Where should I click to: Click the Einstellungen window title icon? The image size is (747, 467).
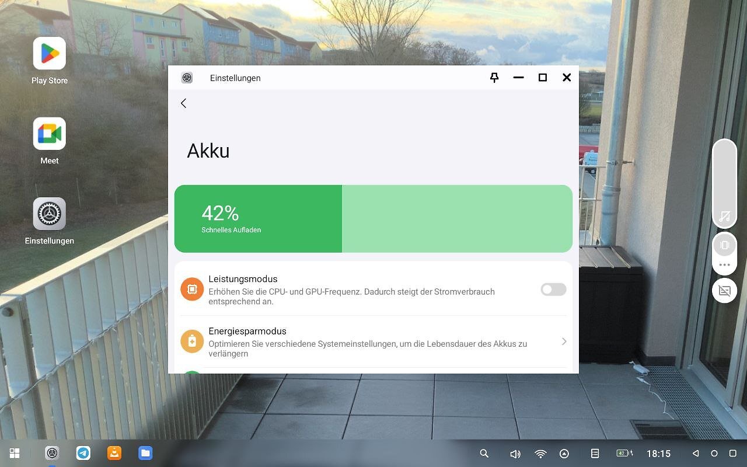point(187,78)
